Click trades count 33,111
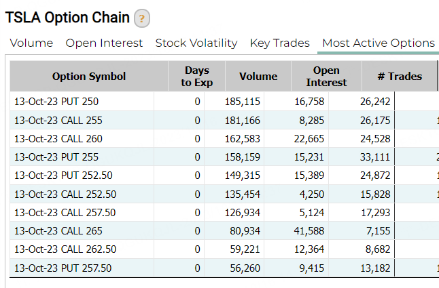This screenshot has width=439, height=288. click(x=375, y=157)
